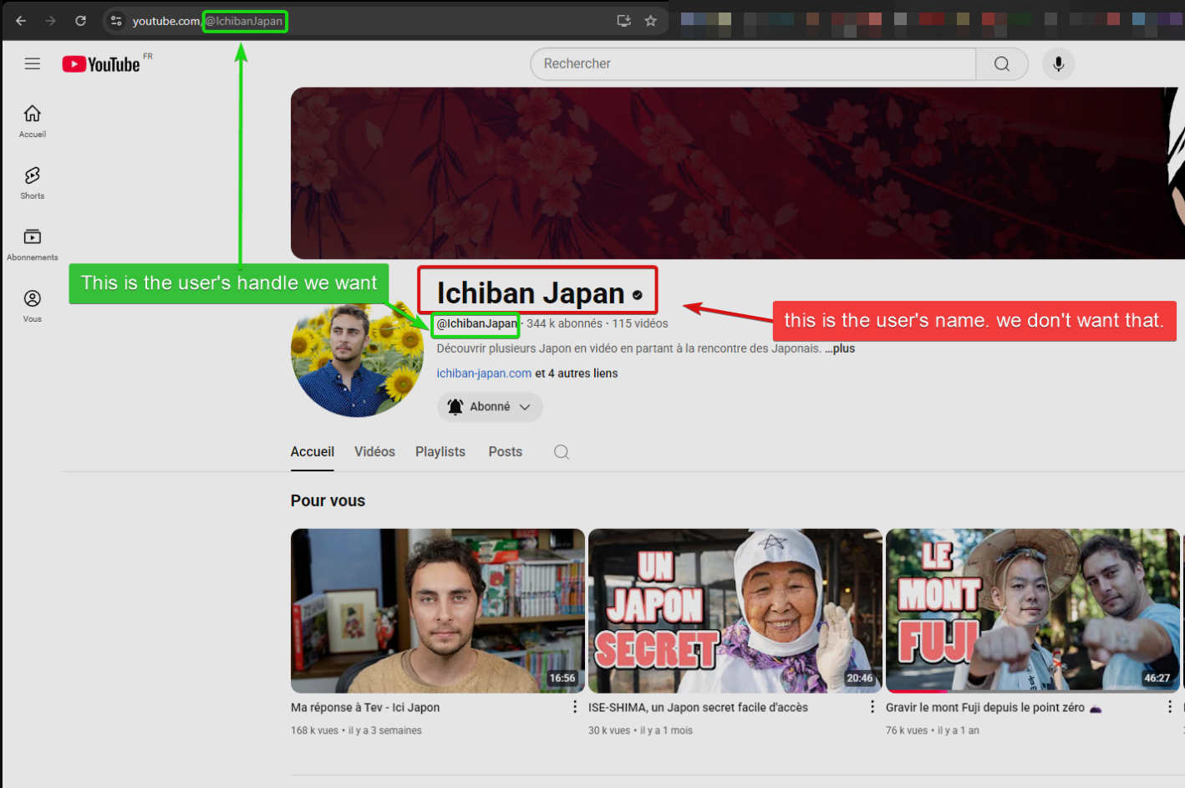This screenshot has width=1185, height=788.
Task: Open the site info icon in the address bar
Action: (116, 21)
